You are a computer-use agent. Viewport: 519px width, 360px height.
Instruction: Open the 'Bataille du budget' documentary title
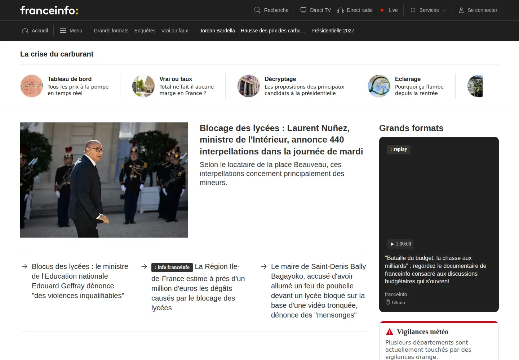(435, 270)
